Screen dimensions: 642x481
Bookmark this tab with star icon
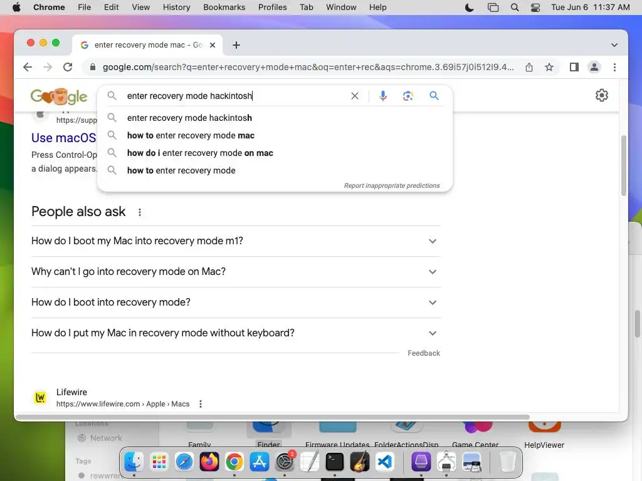(x=549, y=67)
